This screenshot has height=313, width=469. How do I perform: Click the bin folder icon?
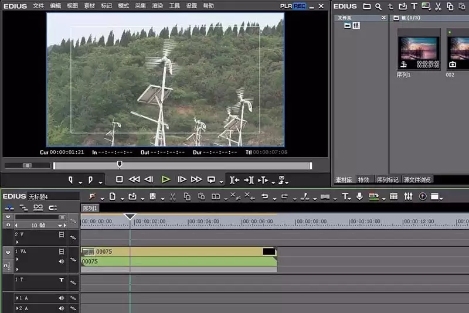(x=367, y=6)
